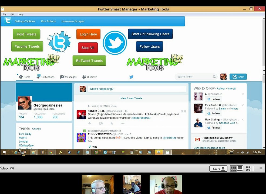Click the orange Login Here button
Screen dimensions: 266x194
88,34
